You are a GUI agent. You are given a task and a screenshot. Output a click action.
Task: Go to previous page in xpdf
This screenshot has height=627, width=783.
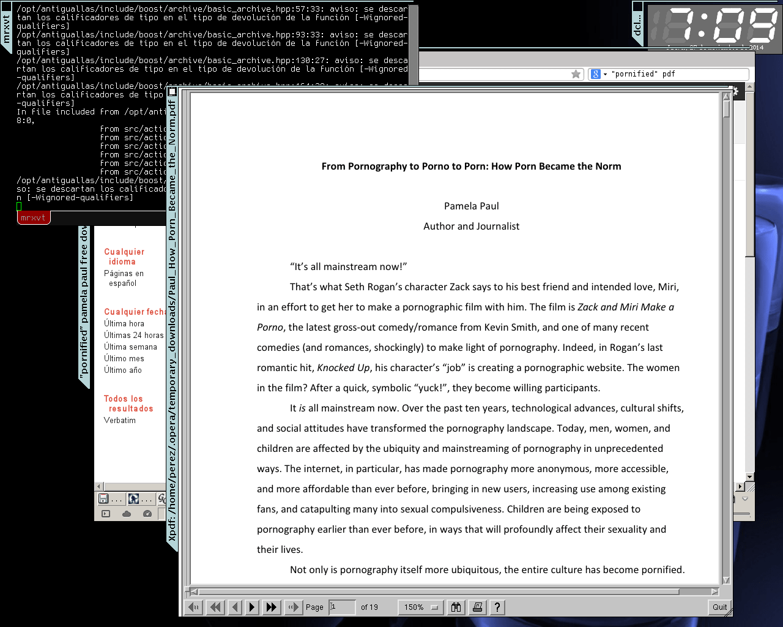(x=235, y=607)
